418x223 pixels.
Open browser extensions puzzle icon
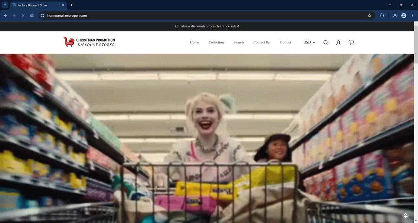coord(382,16)
